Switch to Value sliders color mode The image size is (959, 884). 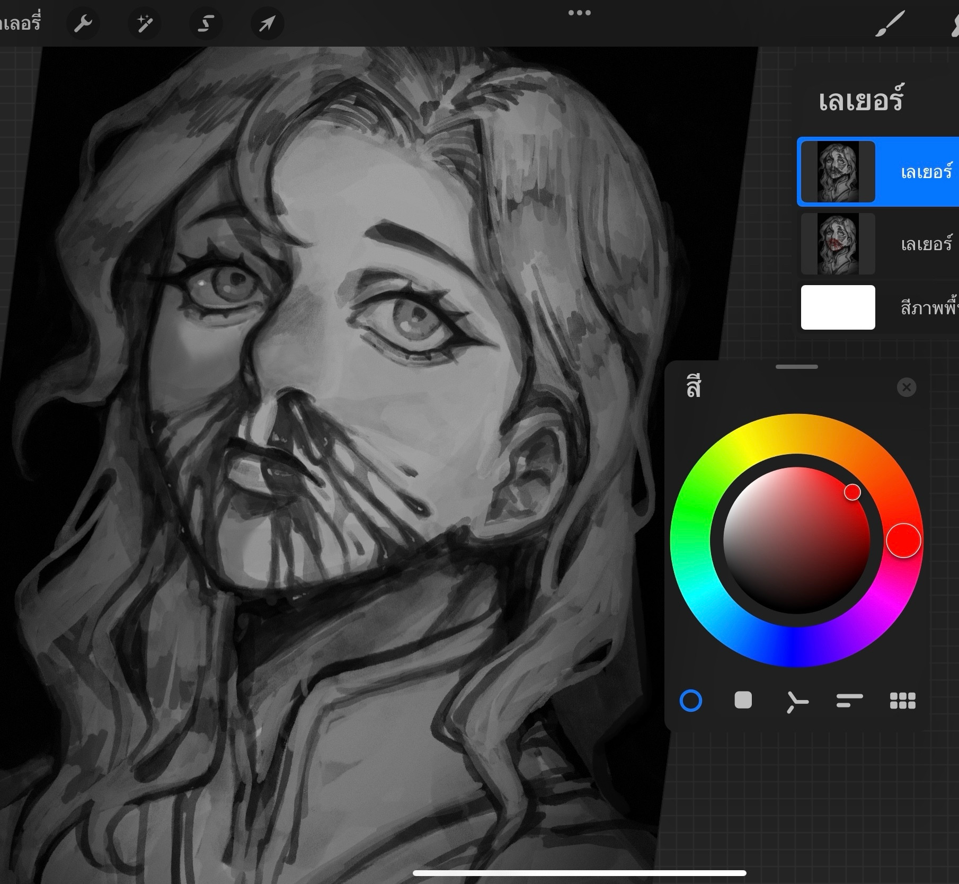click(849, 701)
